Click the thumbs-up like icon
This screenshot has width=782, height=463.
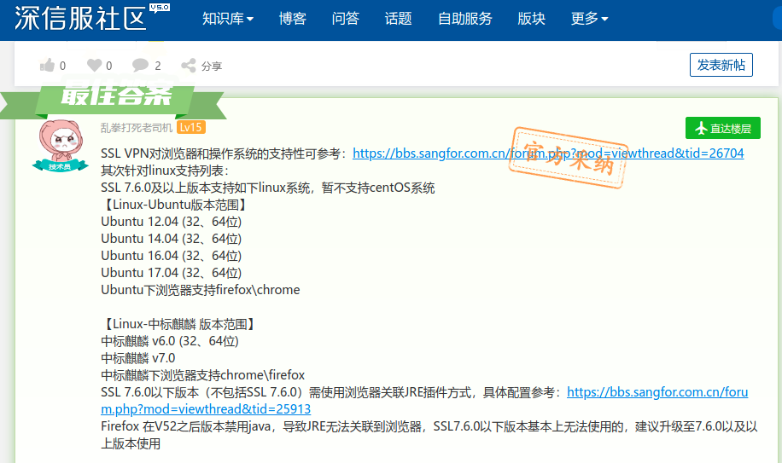47,65
